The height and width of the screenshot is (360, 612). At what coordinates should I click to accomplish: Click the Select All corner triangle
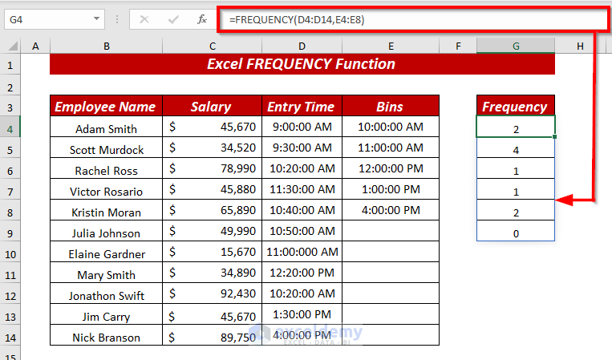tap(11, 47)
